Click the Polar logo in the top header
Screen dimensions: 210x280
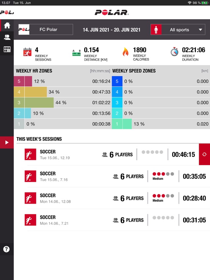tap(112, 12)
